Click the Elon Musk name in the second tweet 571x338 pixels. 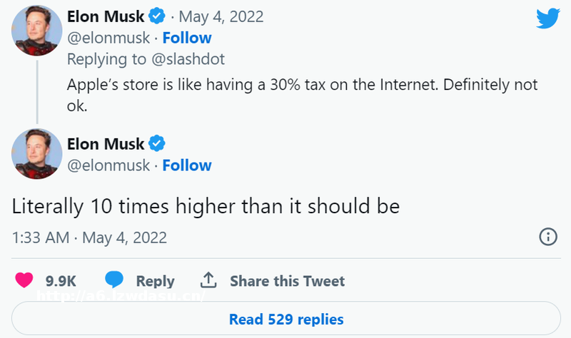[106, 144]
